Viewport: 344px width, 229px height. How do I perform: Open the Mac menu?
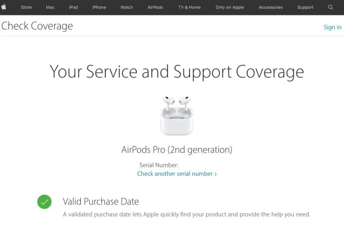[50, 7]
